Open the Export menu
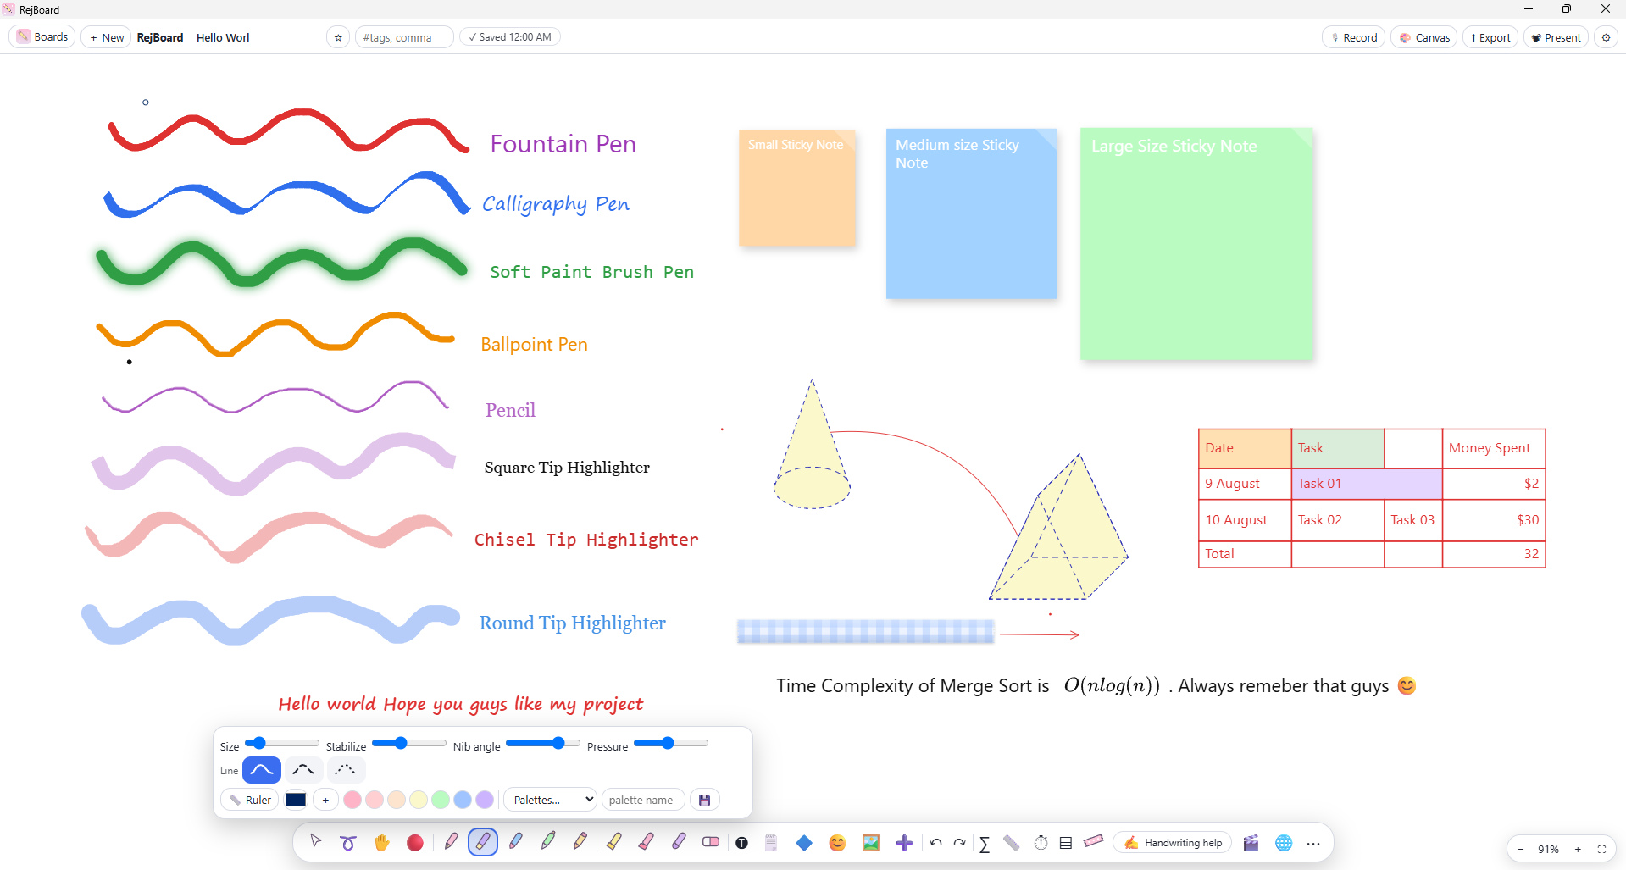 coord(1490,37)
